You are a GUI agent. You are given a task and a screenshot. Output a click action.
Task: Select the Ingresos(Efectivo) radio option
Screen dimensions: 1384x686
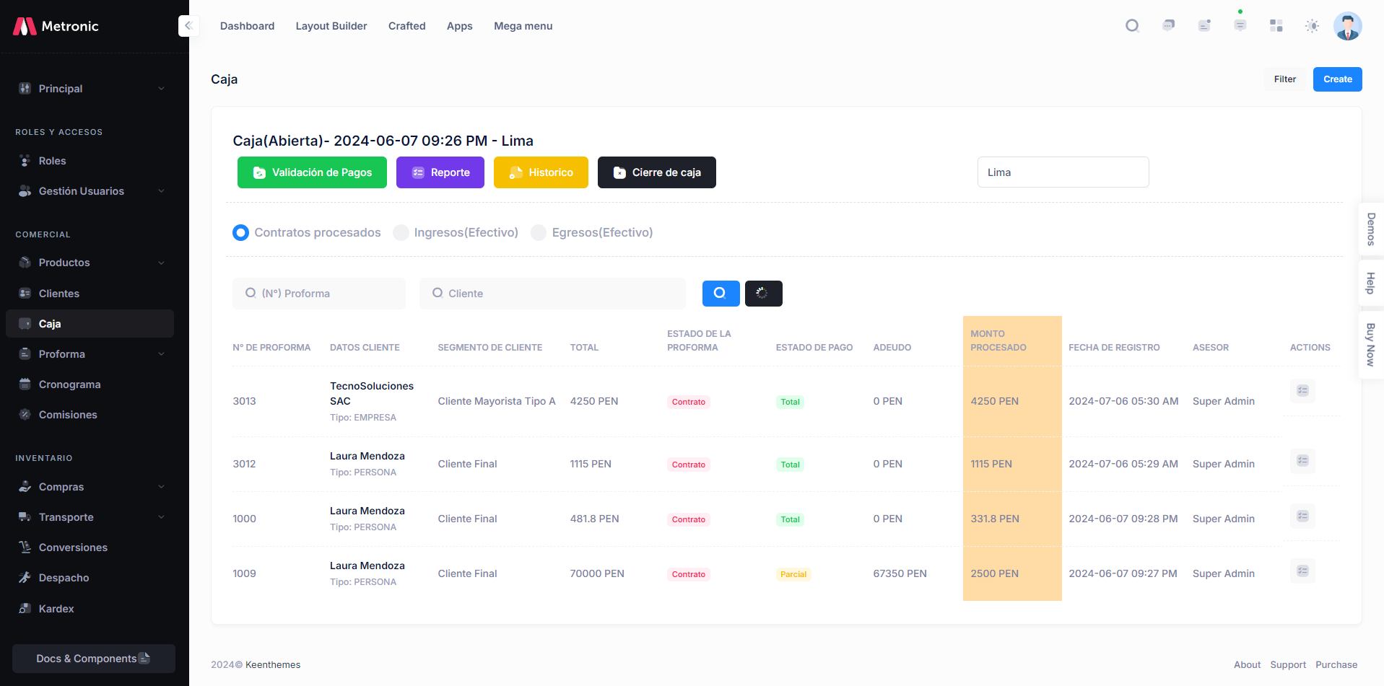coord(401,232)
